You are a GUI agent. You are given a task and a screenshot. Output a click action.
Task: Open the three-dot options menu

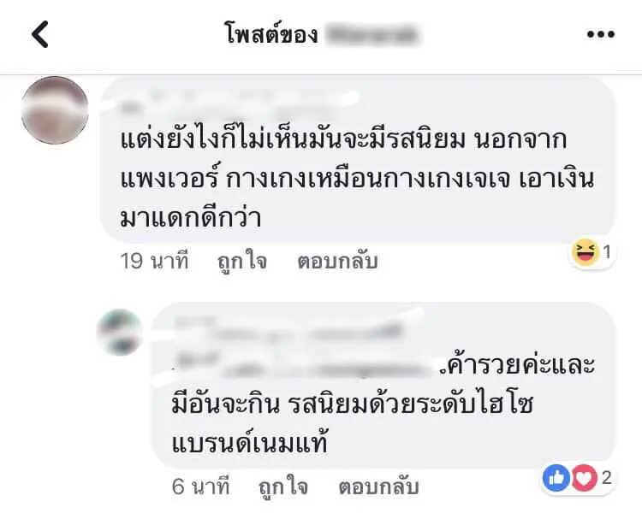coord(601,34)
